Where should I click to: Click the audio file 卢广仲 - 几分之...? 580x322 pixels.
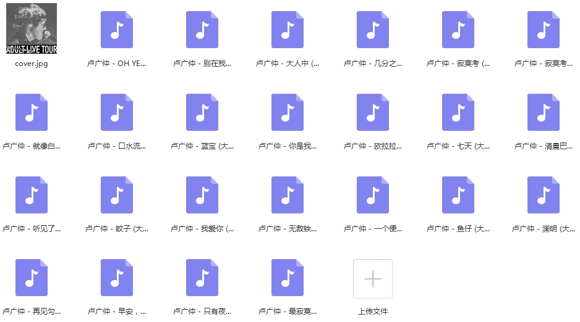372,30
